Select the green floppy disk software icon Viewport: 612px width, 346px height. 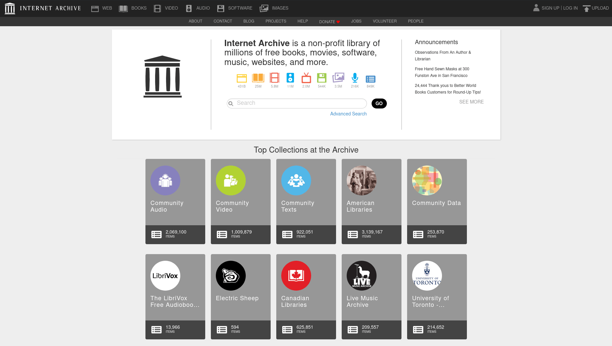pyautogui.click(x=321, y=78)
